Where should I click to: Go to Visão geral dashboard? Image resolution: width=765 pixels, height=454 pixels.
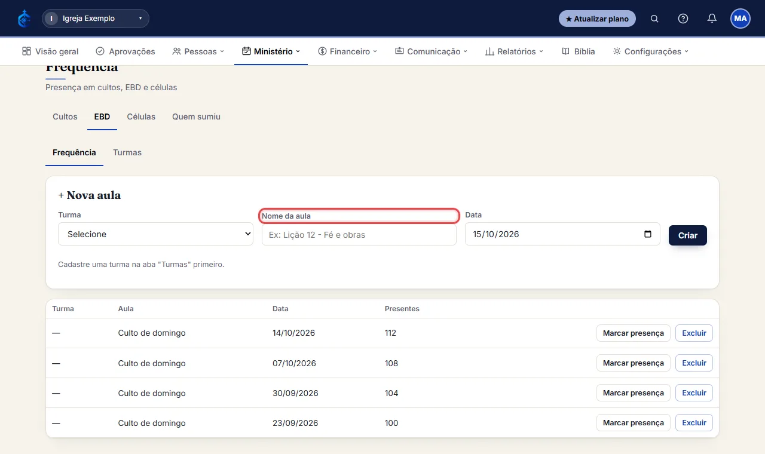50,51
